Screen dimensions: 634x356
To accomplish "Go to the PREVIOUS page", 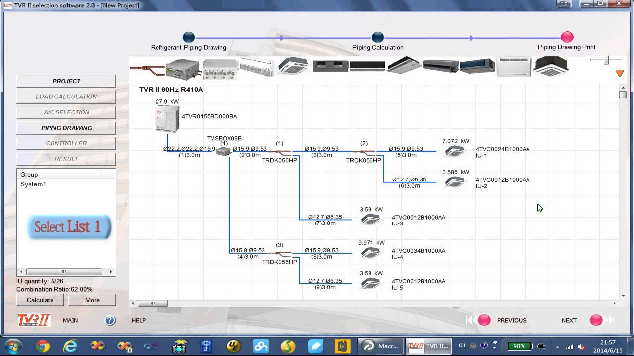I will [x=484, y=320].
